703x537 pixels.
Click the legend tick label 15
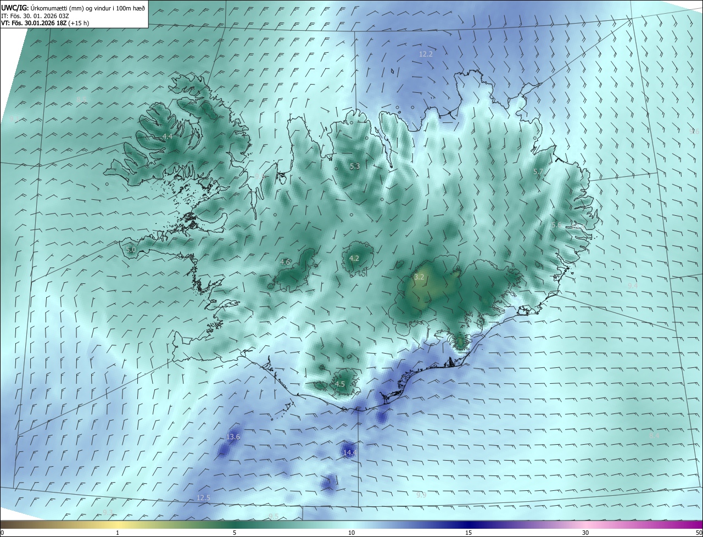pyautogui.click(x=468, y=533)
